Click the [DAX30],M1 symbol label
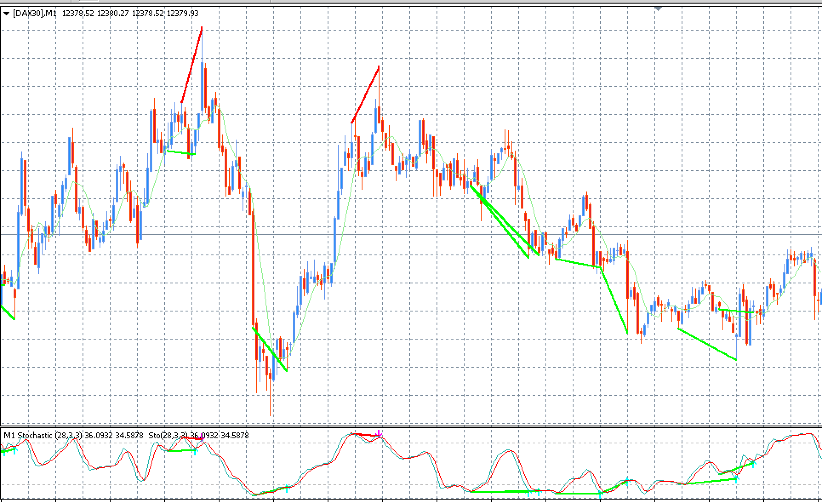Image resolution: width=822 pixels, height=503 pixels. tap(34, 14)
